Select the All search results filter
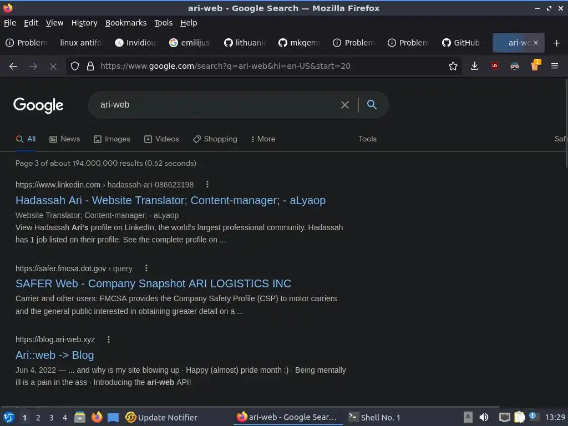 click(x=26, y=139)
